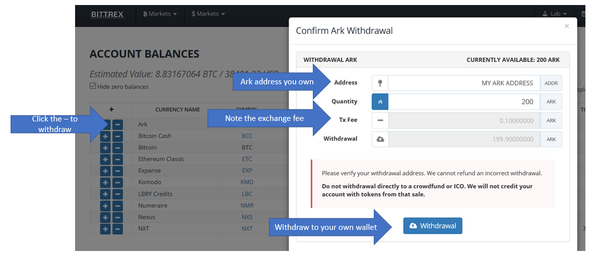Click the Numeraire currency name
Screen dimensions: 599x262
[x=153, y=206]
